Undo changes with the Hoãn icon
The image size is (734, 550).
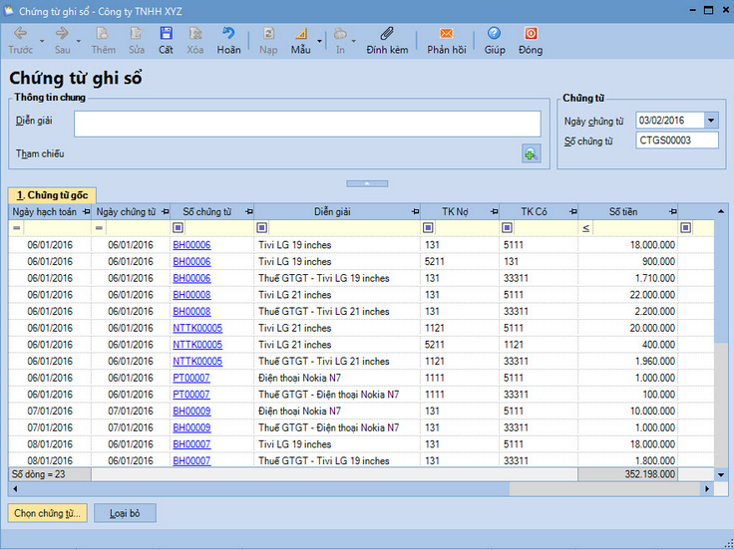tap(228, 33)
